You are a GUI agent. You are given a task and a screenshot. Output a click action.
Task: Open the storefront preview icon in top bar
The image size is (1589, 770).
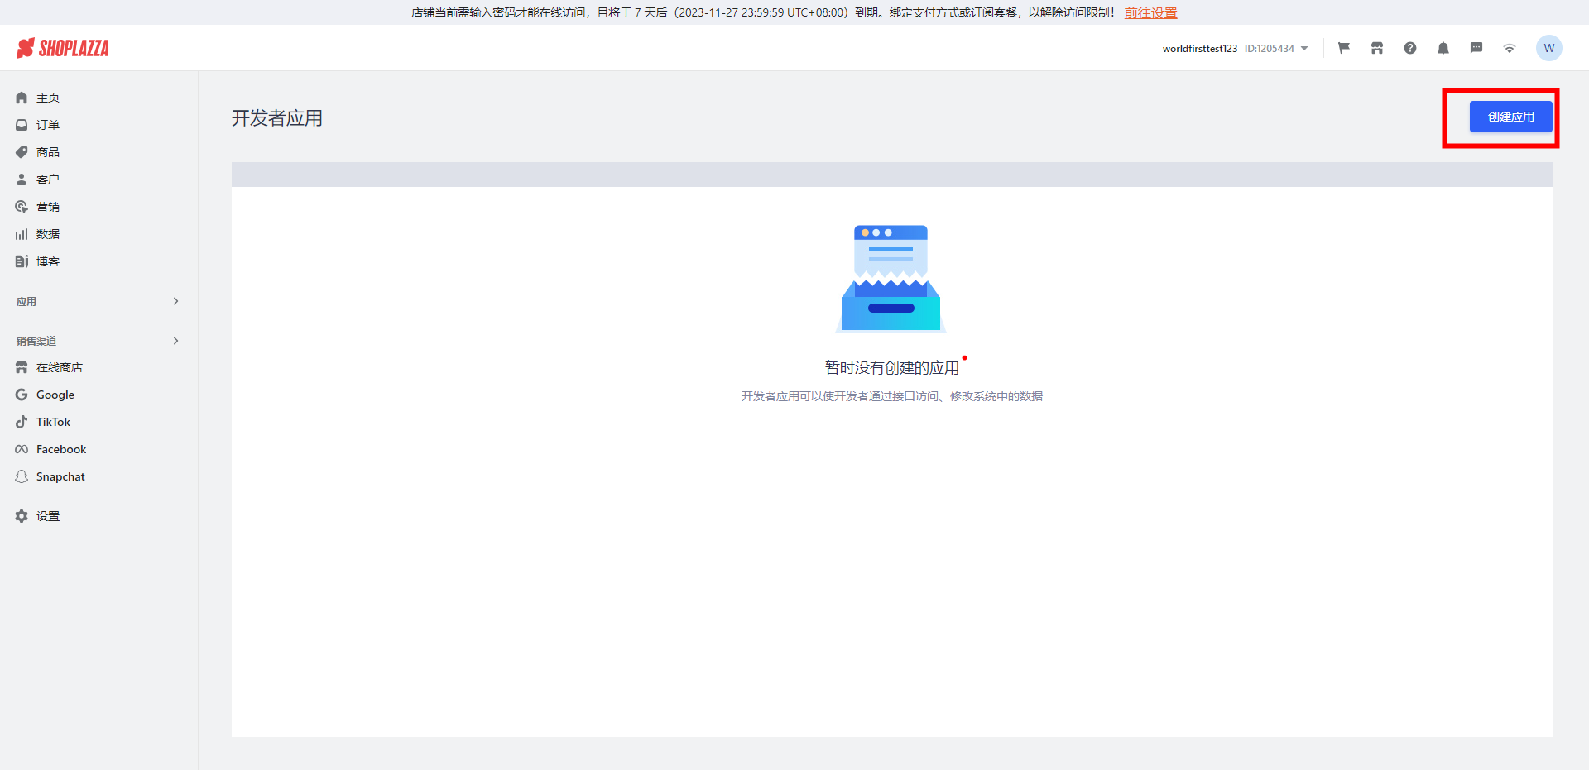[1376, 48]
